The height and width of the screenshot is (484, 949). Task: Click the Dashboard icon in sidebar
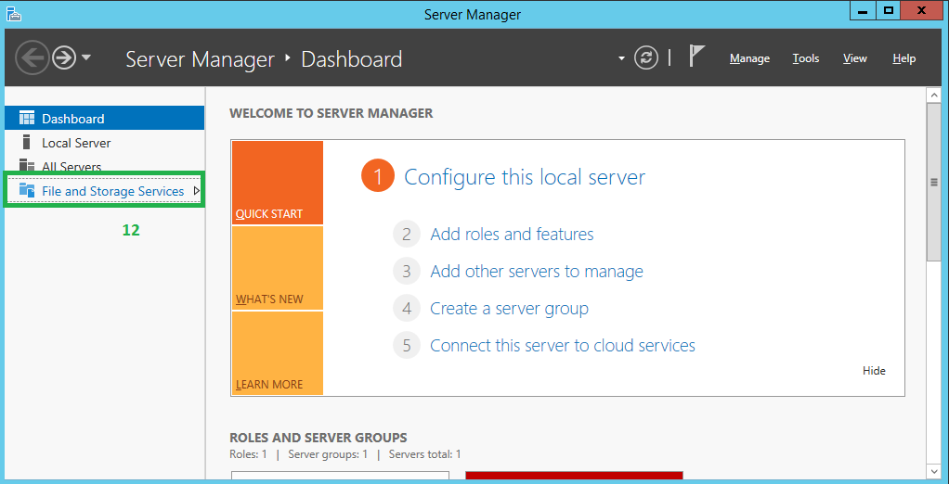point(27,119)
